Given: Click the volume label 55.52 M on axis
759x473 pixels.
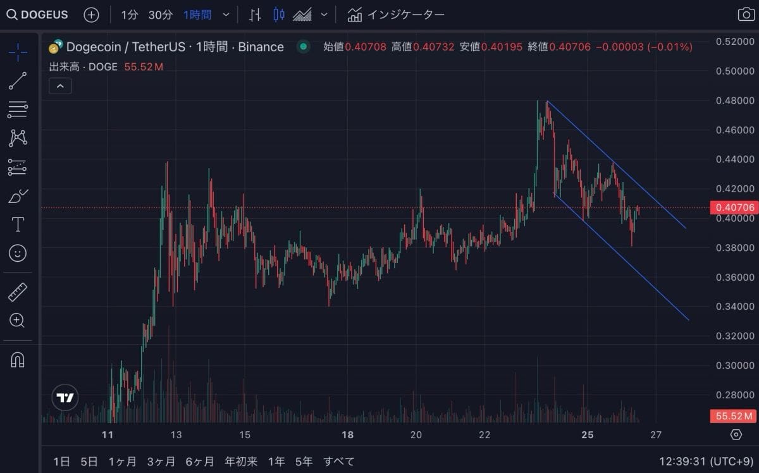Looking at the screenshot, I should 732,416.
